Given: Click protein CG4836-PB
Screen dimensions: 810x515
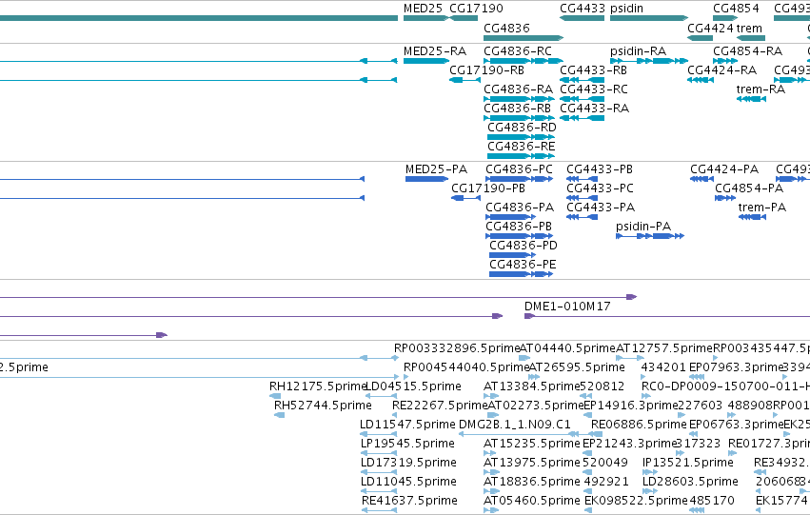Looking at the screenshot, I should tap(519, 236).
